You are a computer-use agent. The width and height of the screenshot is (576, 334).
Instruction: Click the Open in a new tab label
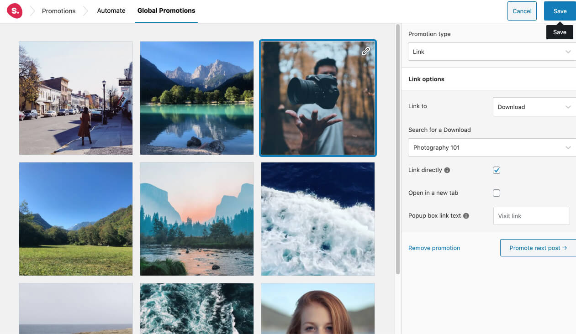tap(433, 193)
